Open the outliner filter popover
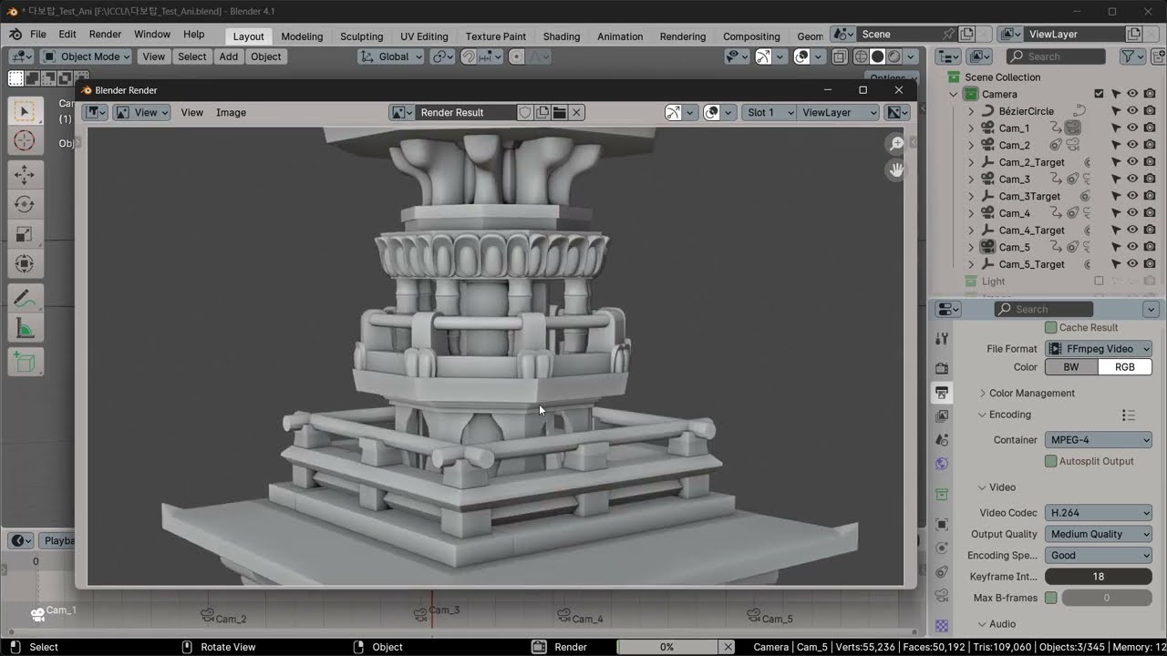1167x656 pixels. click(x=1132, y=56)
